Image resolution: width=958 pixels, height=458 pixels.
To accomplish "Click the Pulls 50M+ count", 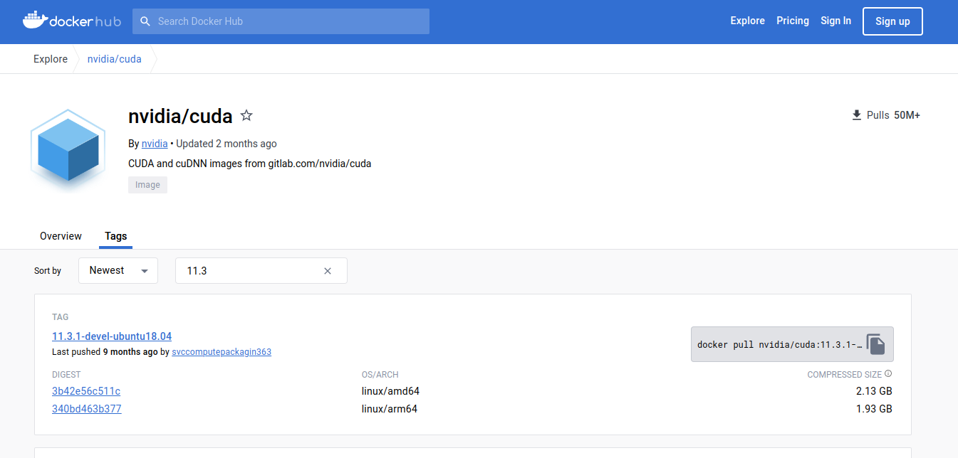I will [x=893, y=115].
